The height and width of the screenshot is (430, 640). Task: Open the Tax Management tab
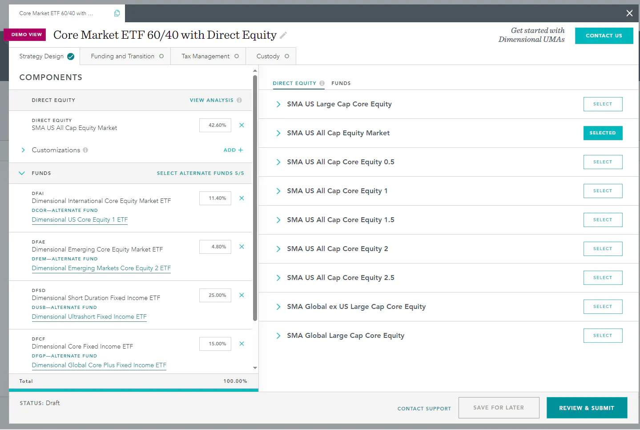pos(208,56)
